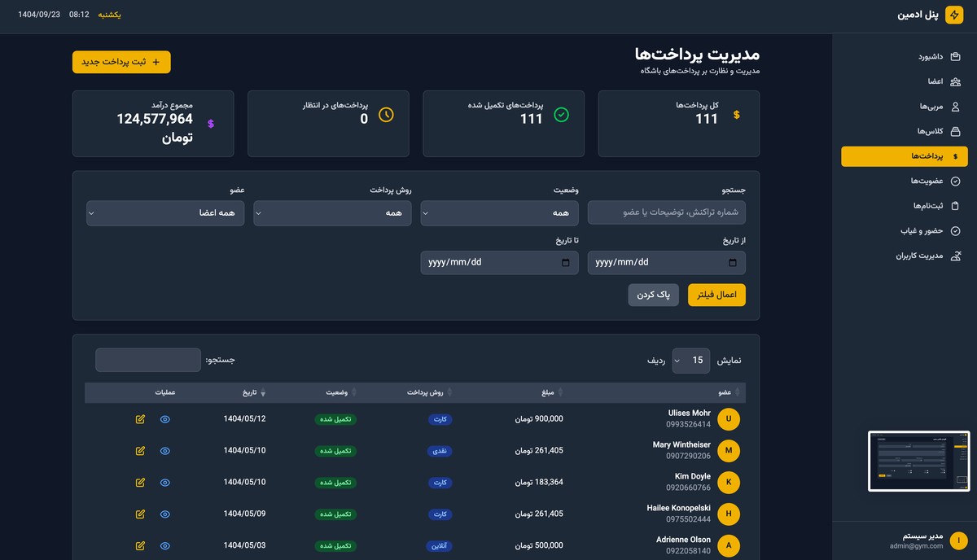View Ulises Mohr's payment with the eye icon

(x=165, y=418)
